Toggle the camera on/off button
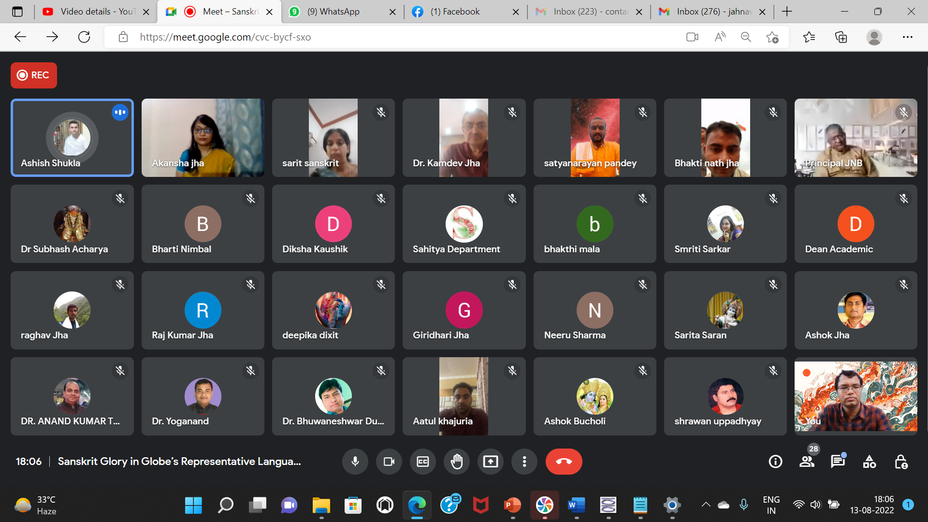 pos(389,462)
